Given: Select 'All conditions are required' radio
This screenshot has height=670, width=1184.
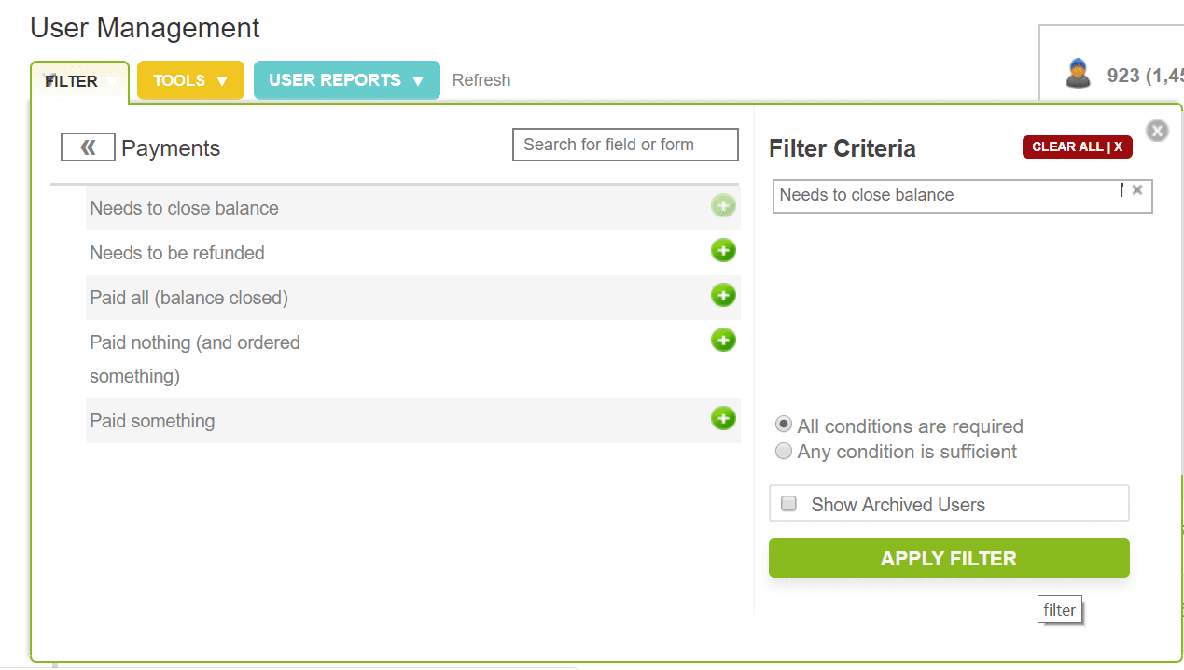Looking at the screenshot, I should coord(784,425).
